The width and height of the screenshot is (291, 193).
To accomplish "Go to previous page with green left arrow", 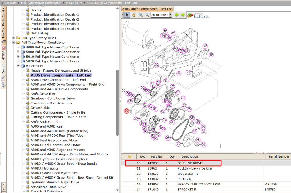I will [x=177, y=15].
